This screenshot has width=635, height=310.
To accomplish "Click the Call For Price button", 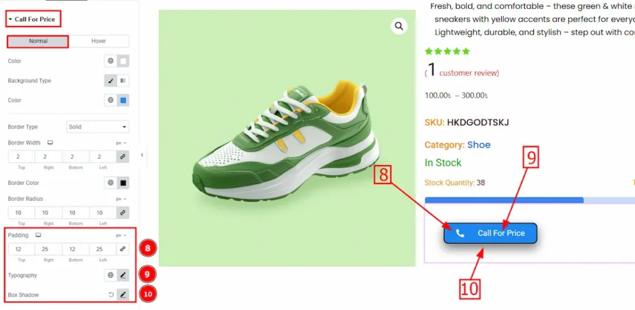I will coord(490,233).
